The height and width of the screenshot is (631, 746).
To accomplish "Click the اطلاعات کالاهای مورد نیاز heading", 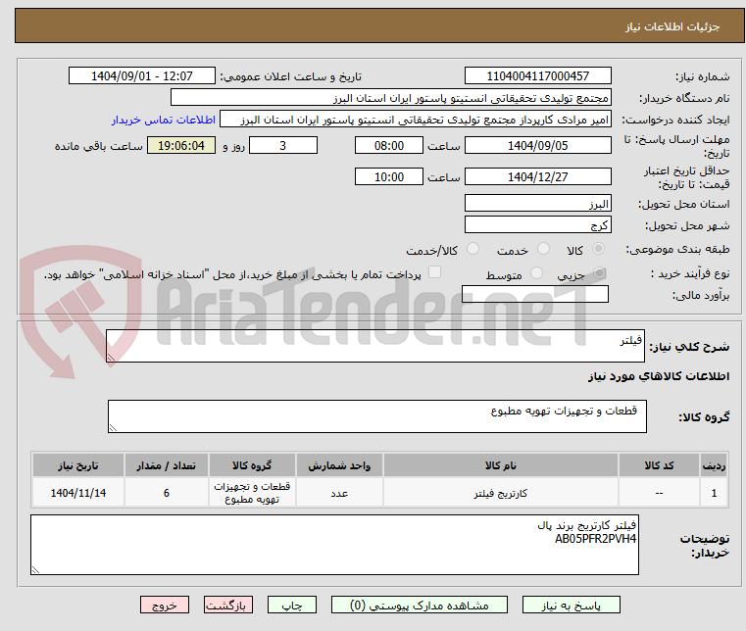I will (659, 376).
